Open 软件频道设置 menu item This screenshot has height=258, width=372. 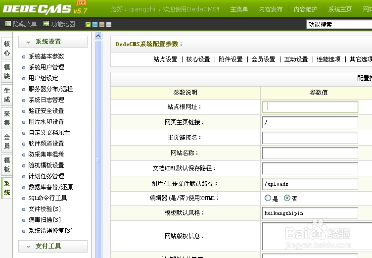[x=46, y=144]
